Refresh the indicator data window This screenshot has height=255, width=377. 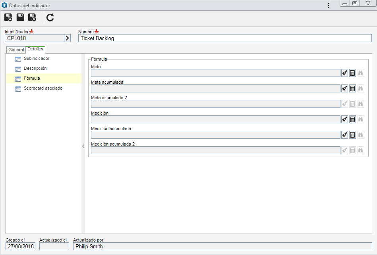point(50,17)
